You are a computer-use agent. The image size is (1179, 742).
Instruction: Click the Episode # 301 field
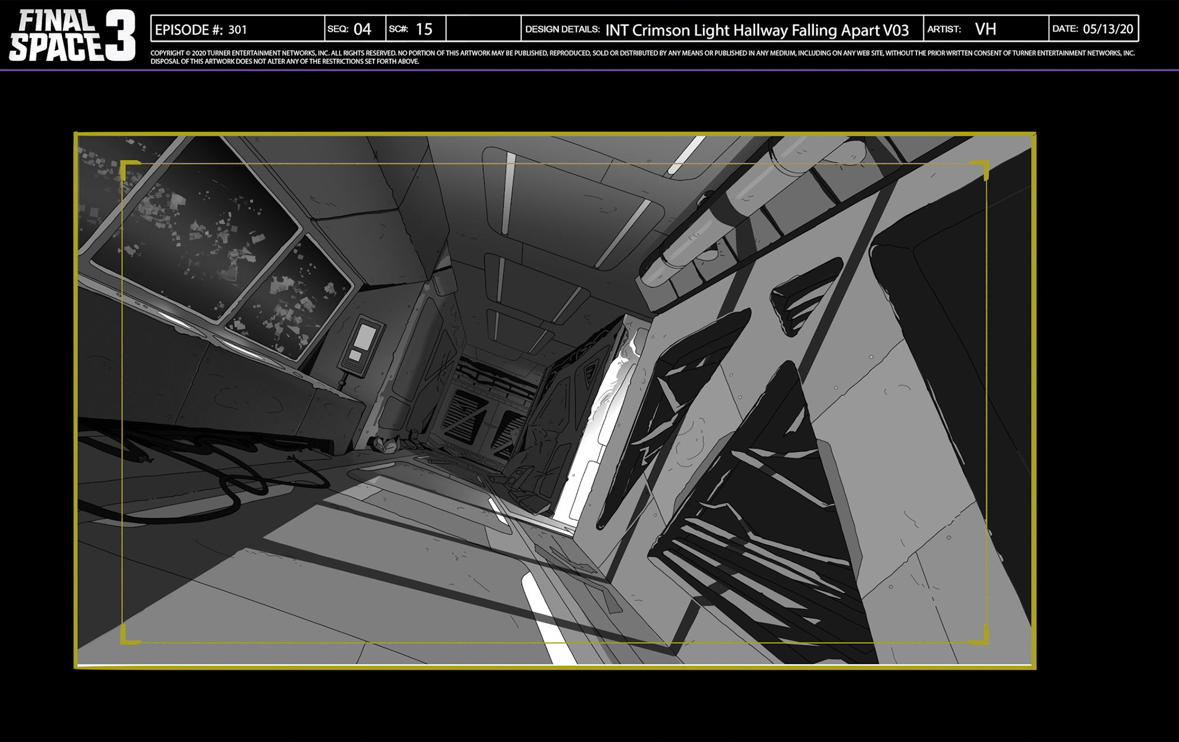tap(237, 29)
